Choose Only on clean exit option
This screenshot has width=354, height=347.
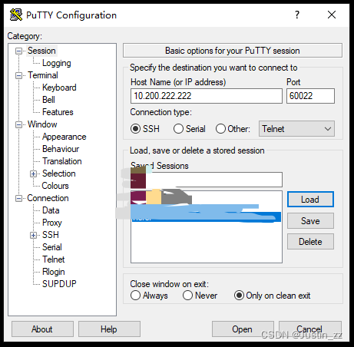pos(239,296)
